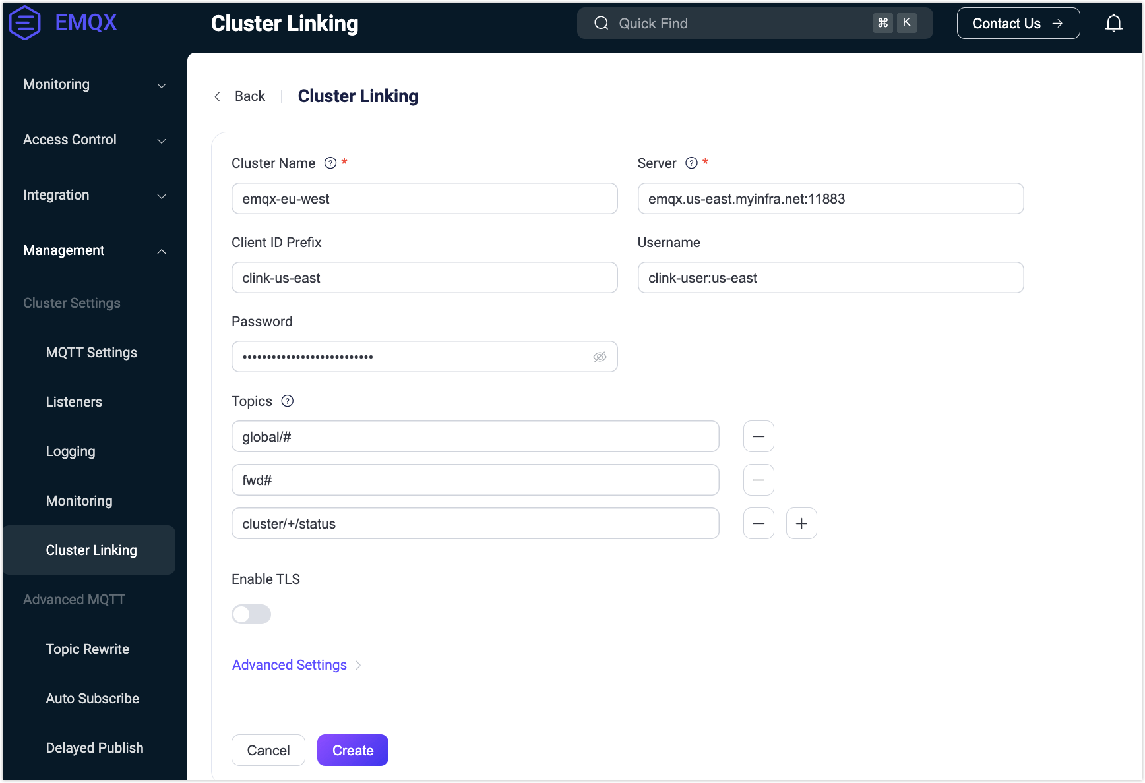Click the Create button
This screenshot has width=1145, height=783.
(x=352, y=750)
